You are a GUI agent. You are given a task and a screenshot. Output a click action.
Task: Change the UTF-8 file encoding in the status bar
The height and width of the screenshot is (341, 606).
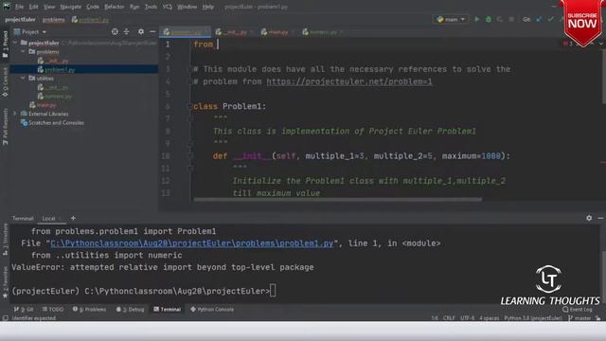467,318
